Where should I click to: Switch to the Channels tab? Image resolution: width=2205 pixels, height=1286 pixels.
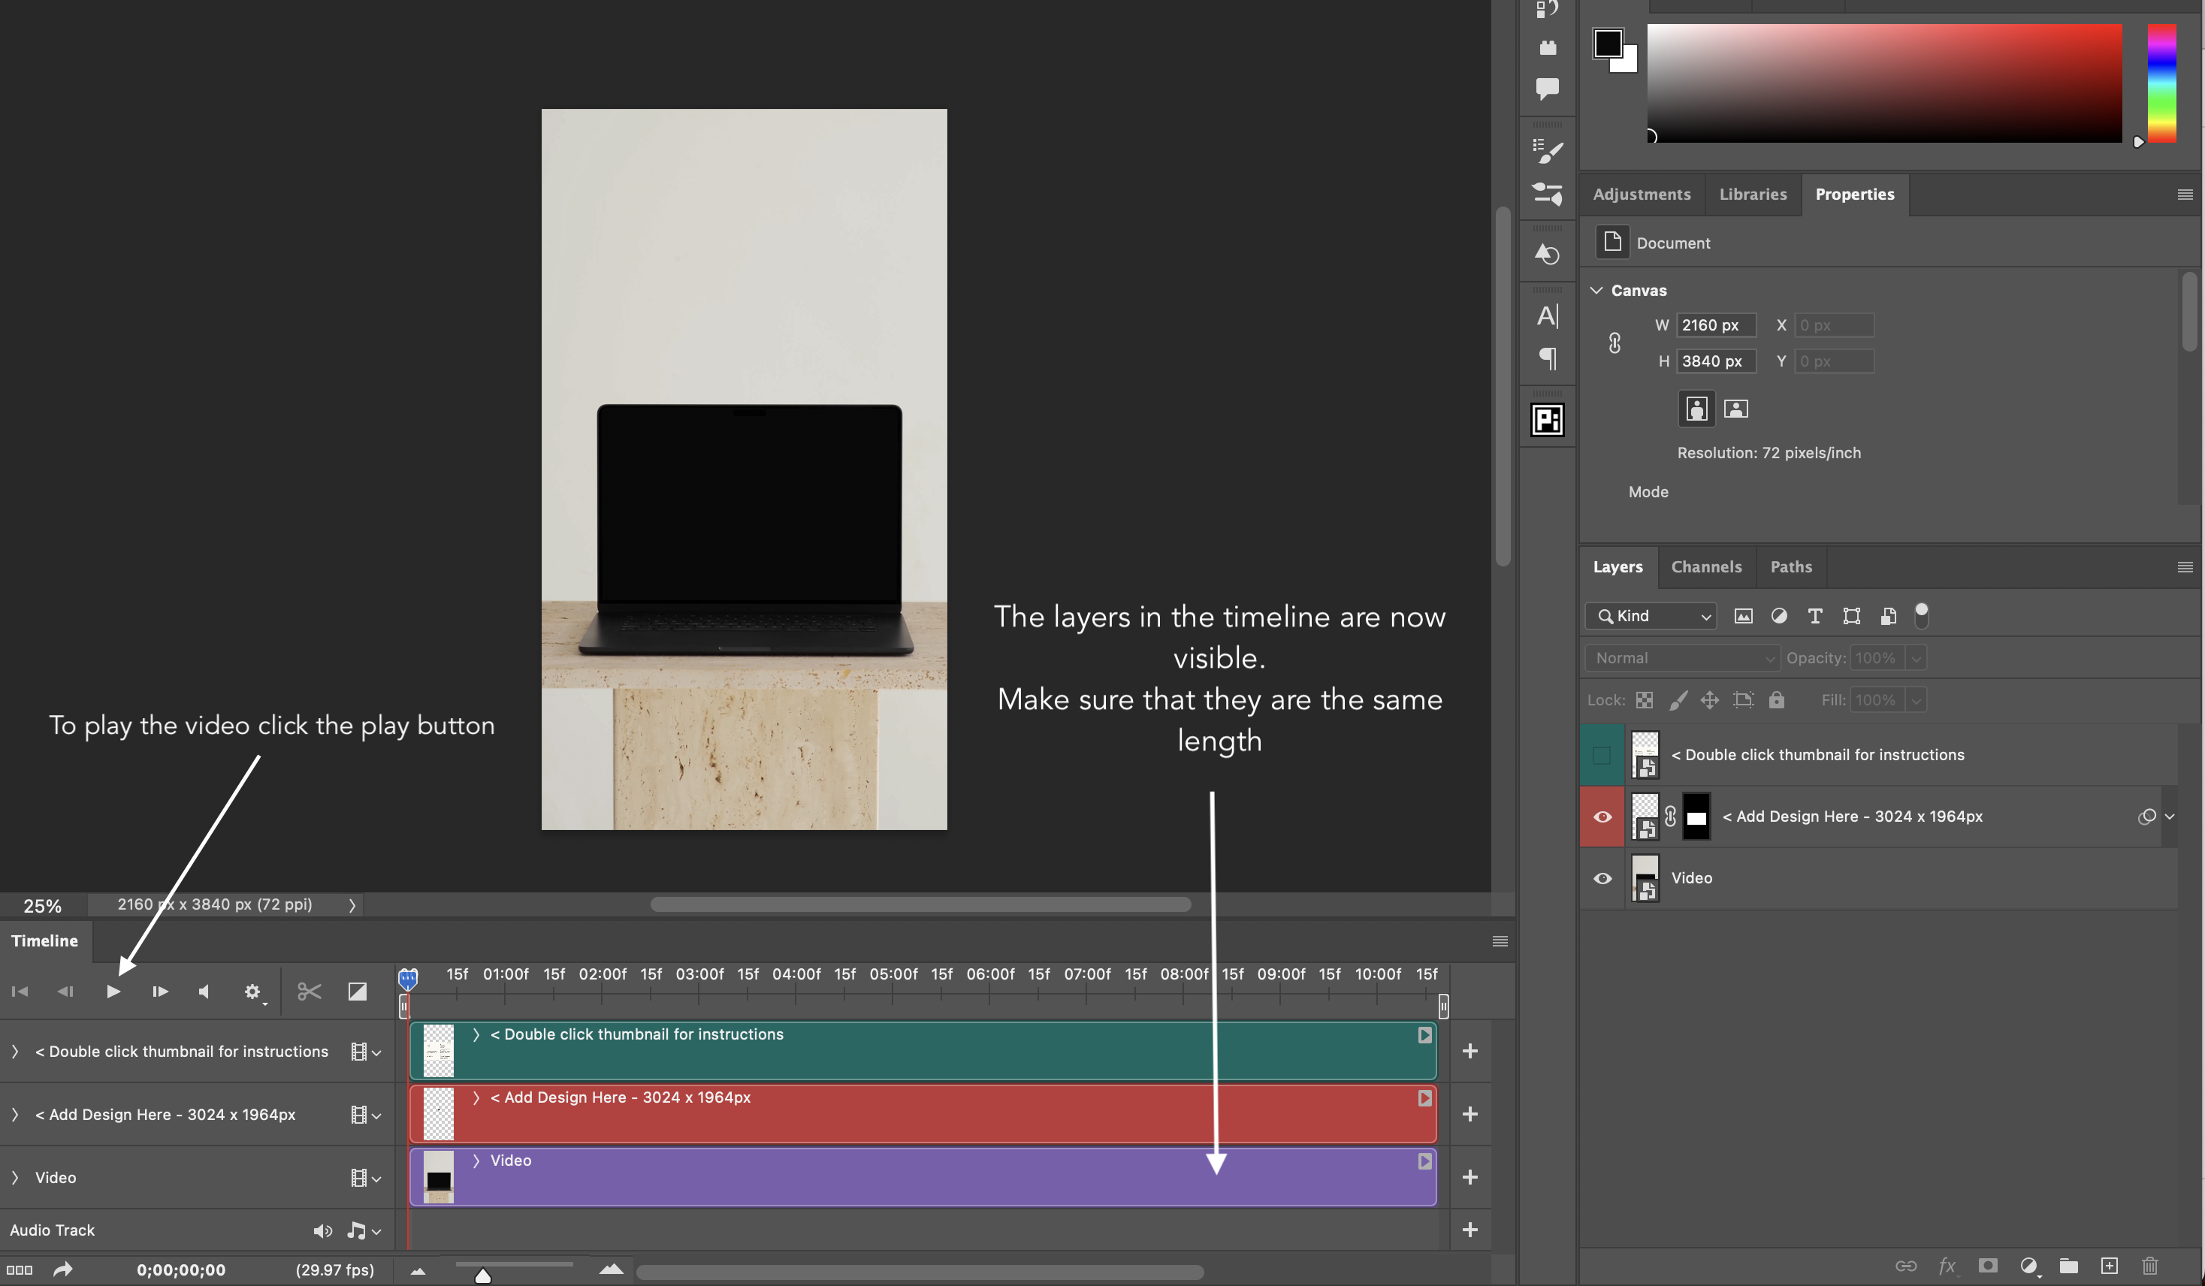[x=1706, y=567]
